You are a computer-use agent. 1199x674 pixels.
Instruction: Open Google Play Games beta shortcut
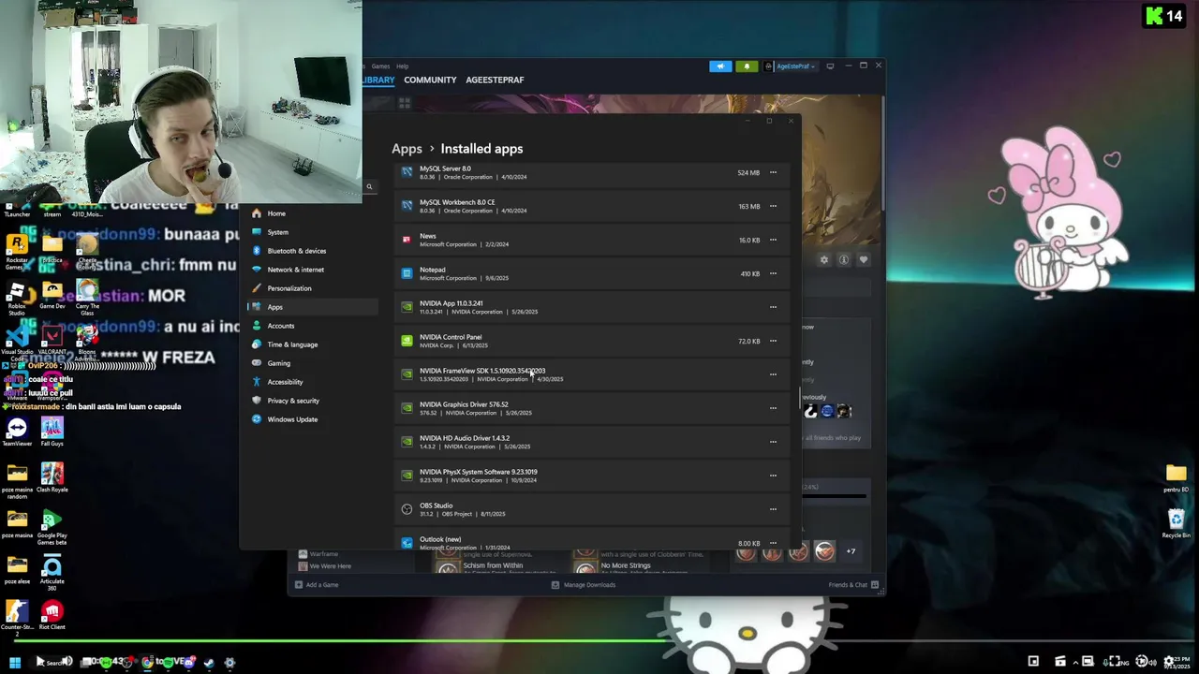coord(52,527)
